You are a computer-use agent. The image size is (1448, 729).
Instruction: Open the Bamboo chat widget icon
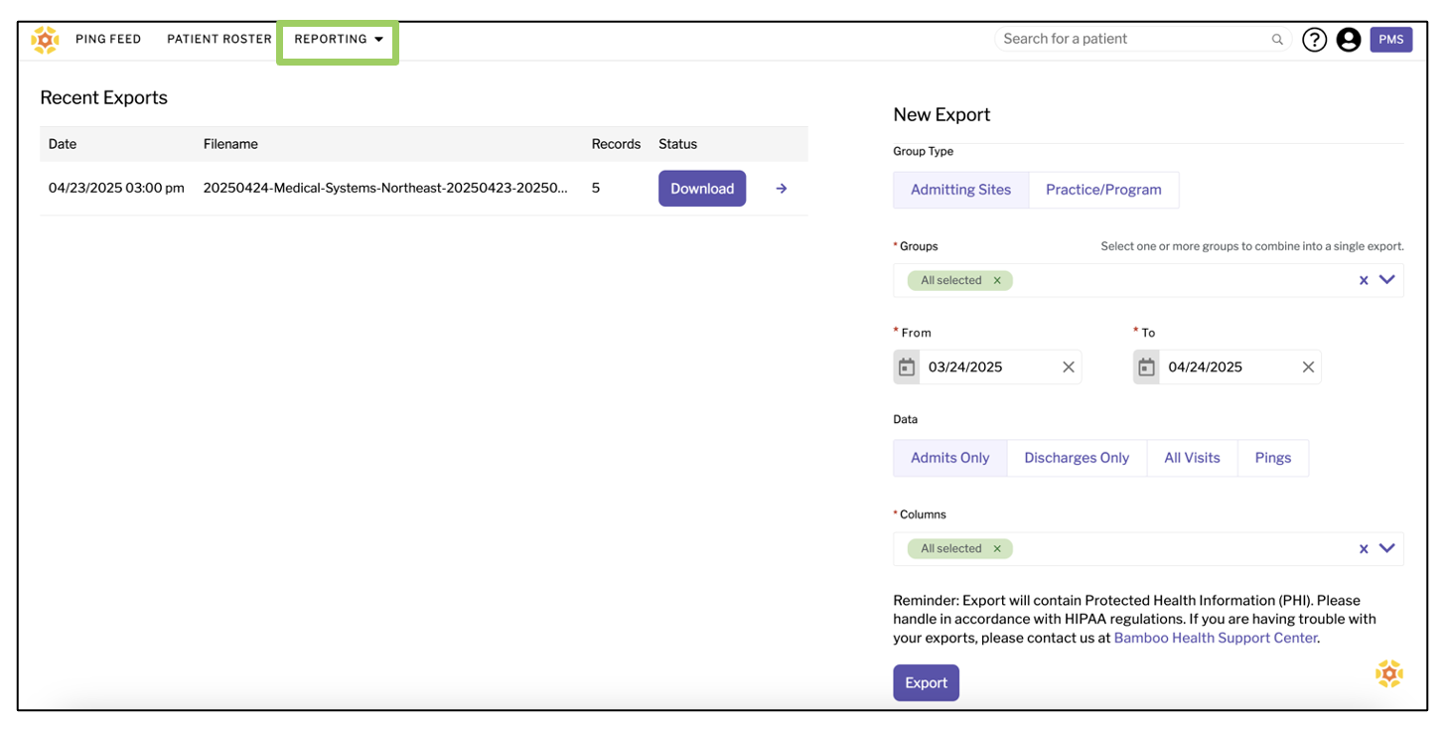(x=1388, y=673)
